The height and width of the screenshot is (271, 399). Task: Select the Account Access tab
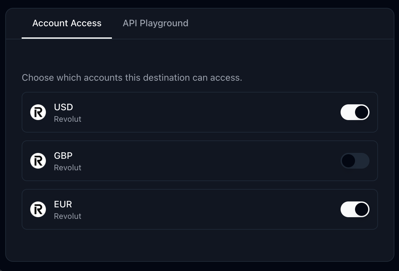67,23
